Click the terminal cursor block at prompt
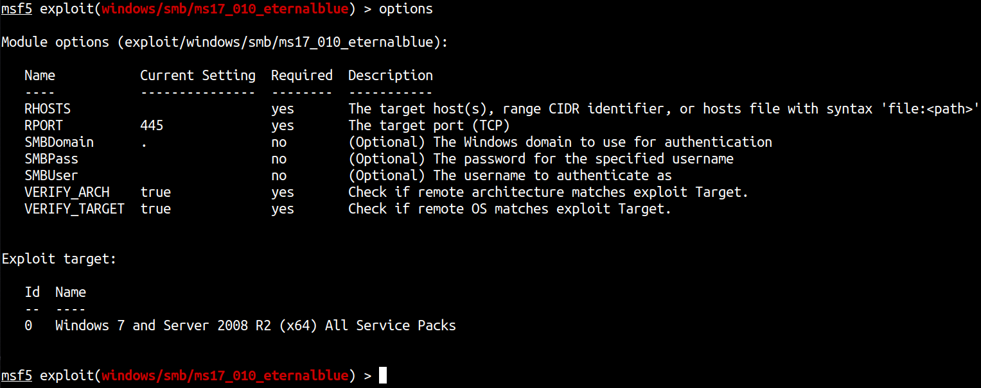981x388 pixels. tap(383, 375)
